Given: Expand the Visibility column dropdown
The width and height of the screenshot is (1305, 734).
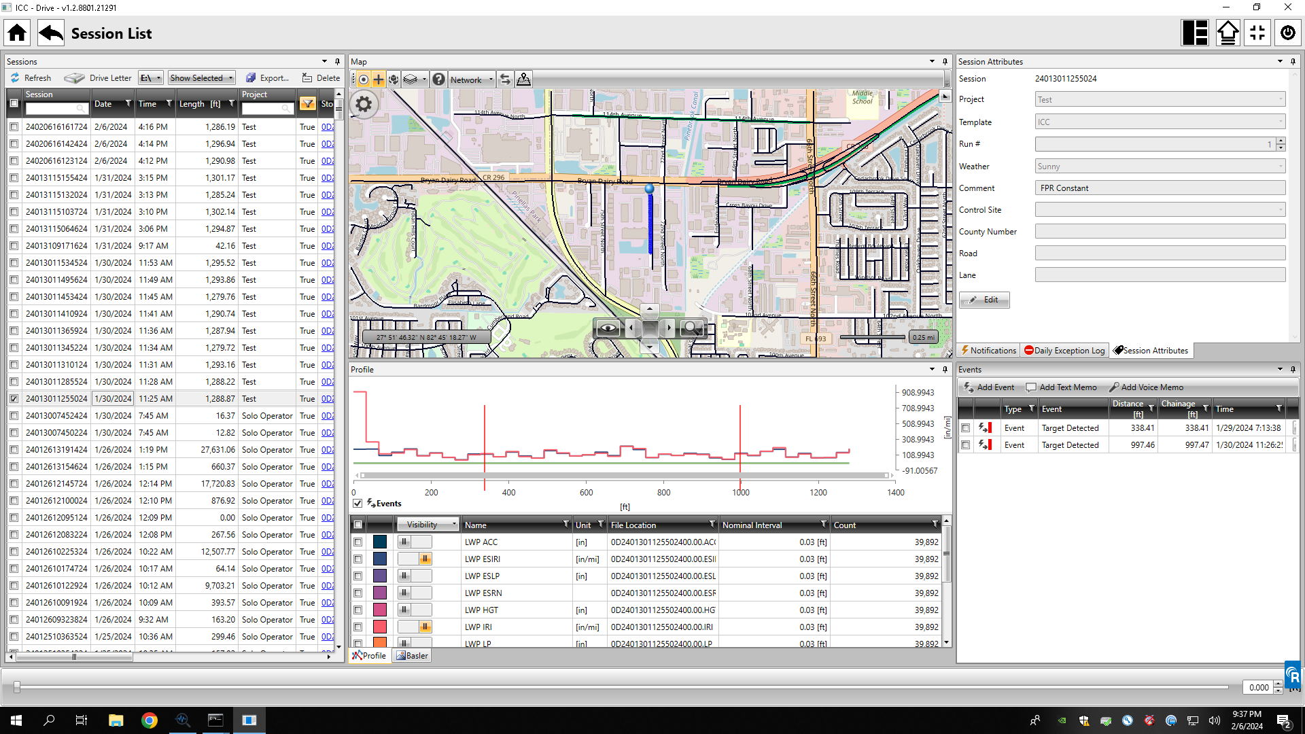Looking at the screenshot, I should [454, 525].
